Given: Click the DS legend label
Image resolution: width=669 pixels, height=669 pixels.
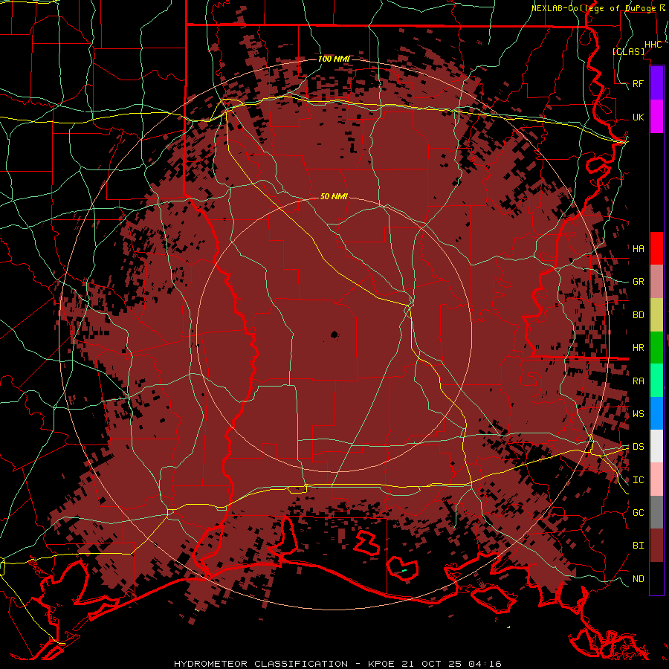Looking at the screenshot, I should 638,447.
